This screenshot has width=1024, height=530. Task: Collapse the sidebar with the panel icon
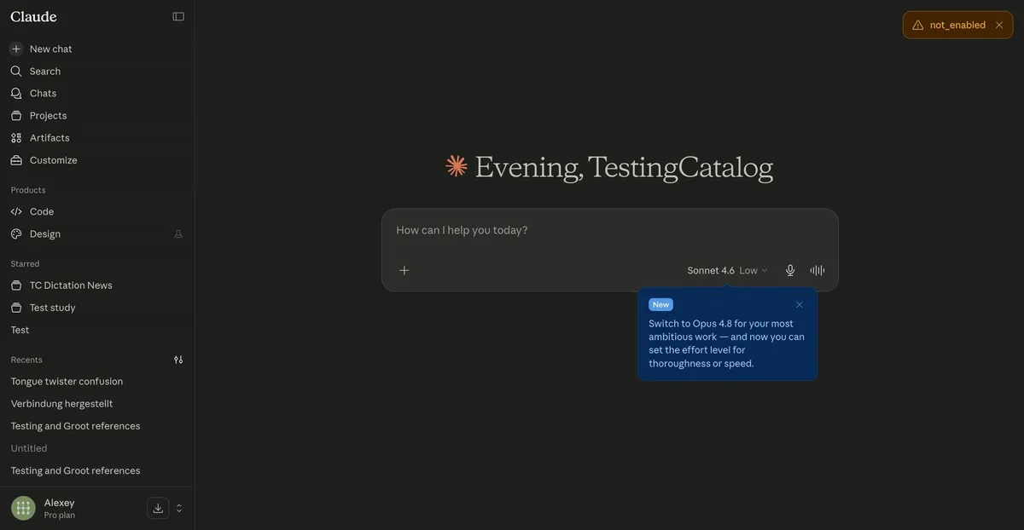click(x=178, y=16)
